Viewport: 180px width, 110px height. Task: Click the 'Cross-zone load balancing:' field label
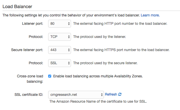[x=30, y=79]
